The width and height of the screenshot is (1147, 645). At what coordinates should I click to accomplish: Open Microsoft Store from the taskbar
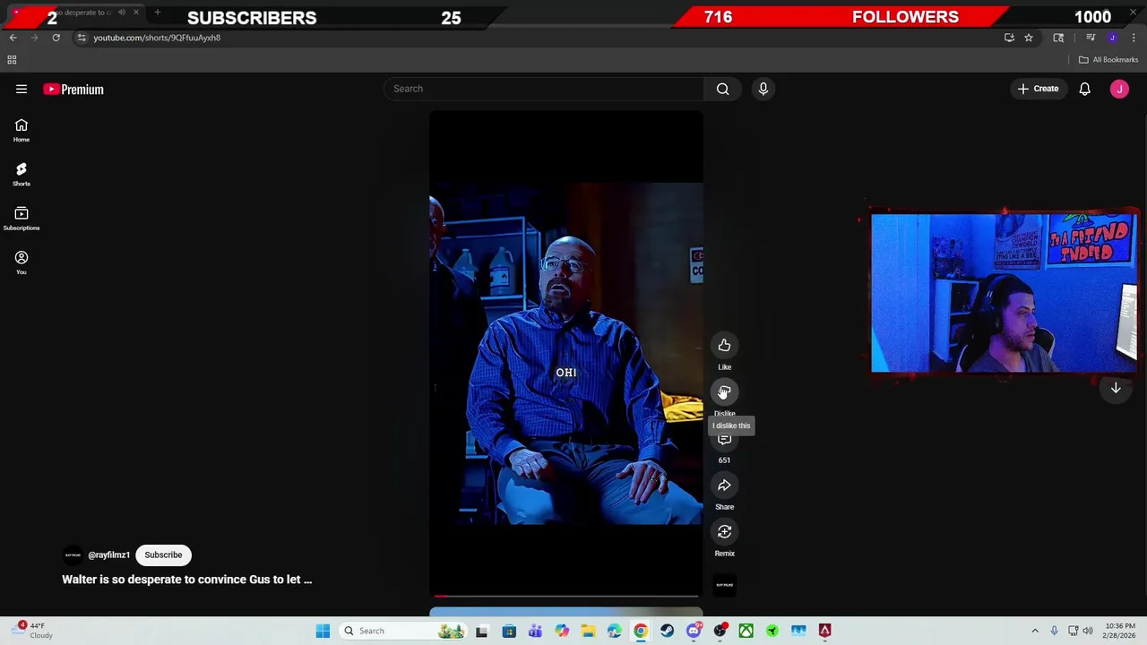coord(509,631)
